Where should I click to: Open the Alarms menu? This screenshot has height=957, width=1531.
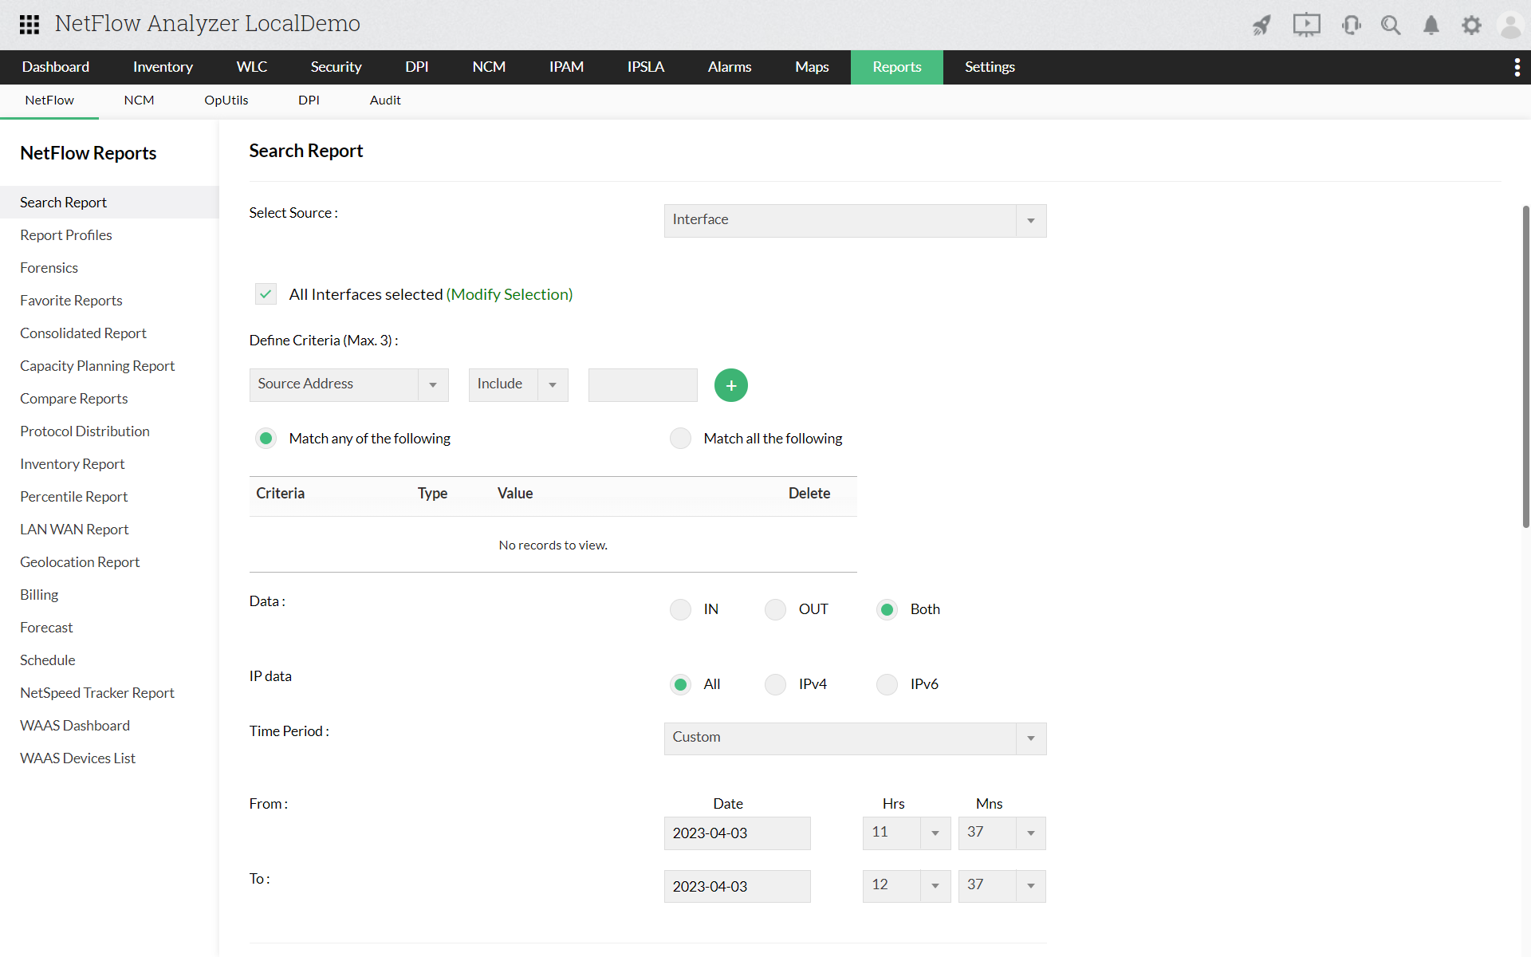pyautogui.click(x=729, y=67)
